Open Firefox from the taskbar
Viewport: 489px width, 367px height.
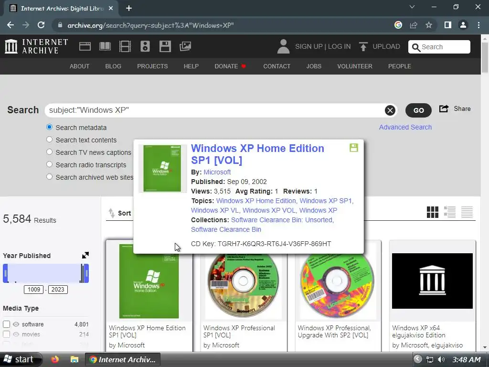click(55, 359)
